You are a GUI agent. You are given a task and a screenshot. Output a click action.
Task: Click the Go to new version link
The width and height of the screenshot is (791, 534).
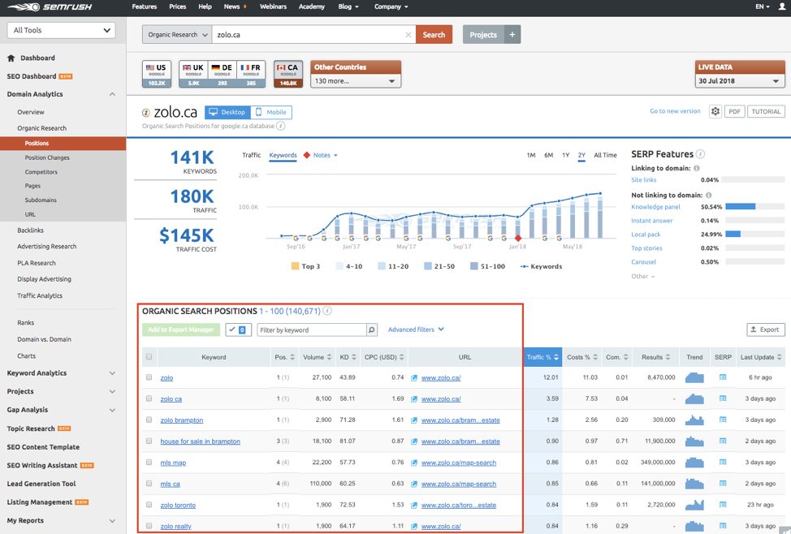coord(675,111)
